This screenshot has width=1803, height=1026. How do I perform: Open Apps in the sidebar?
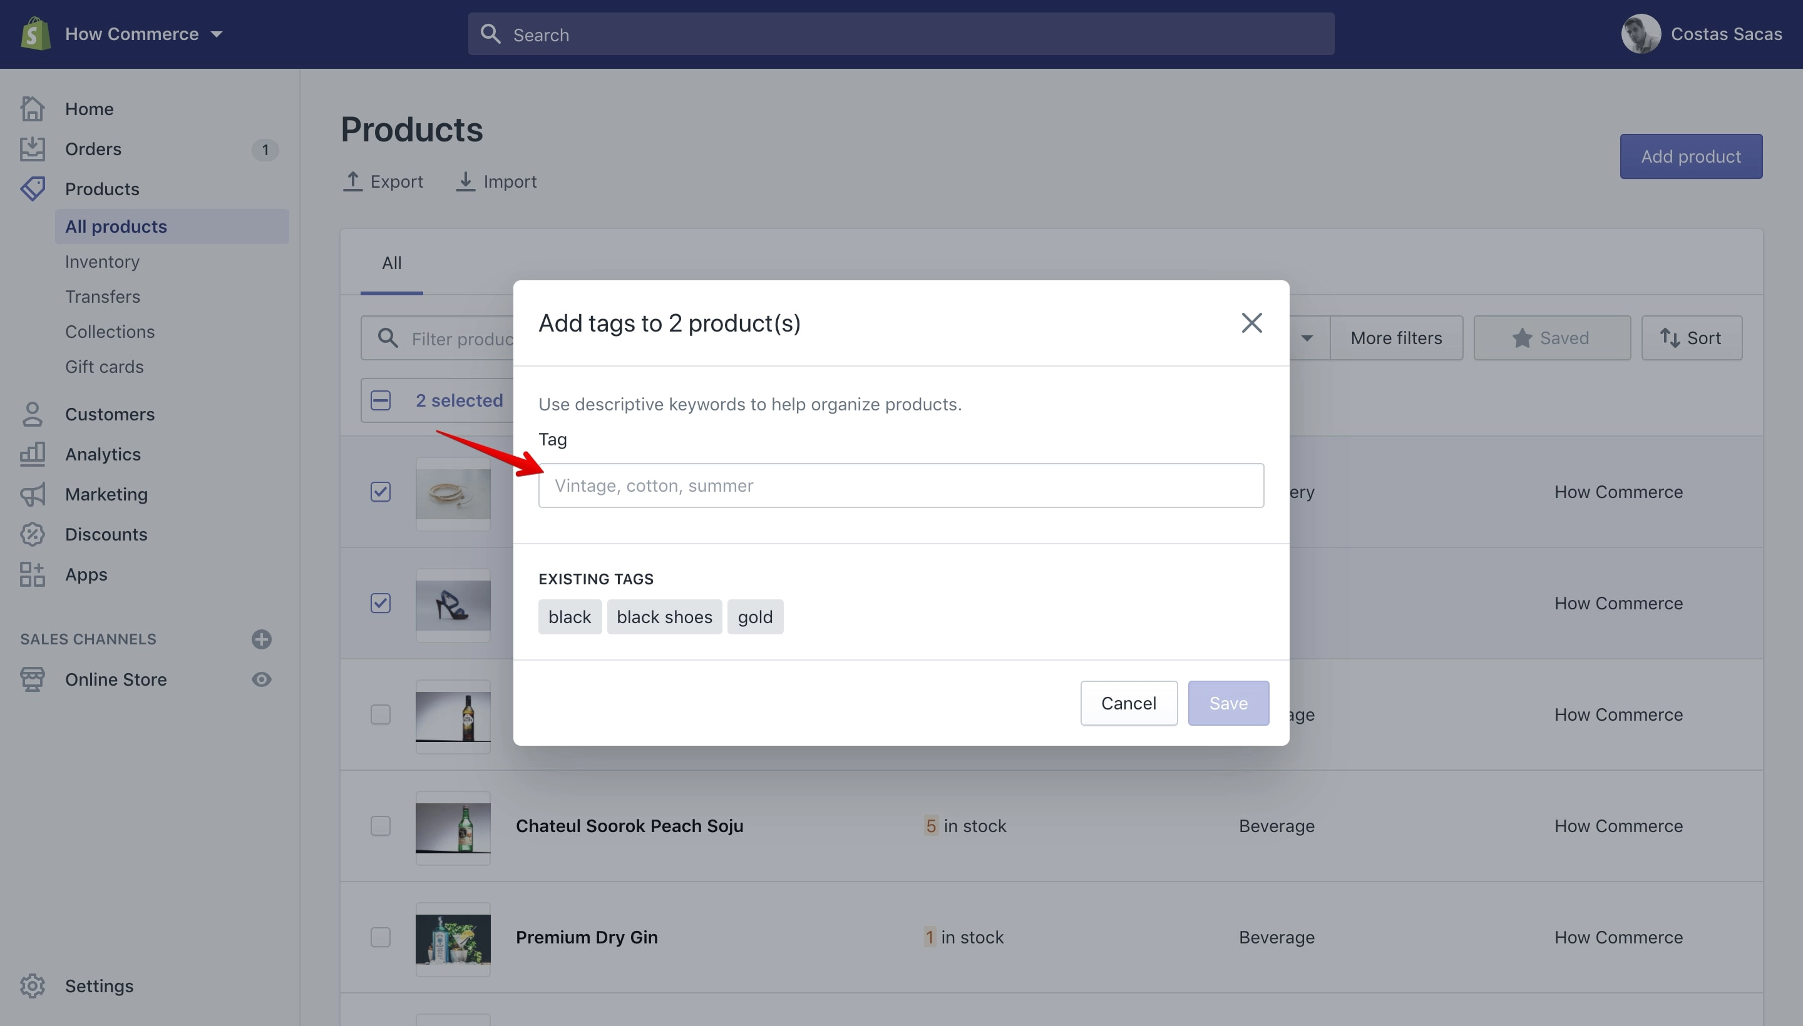(86, 574)
